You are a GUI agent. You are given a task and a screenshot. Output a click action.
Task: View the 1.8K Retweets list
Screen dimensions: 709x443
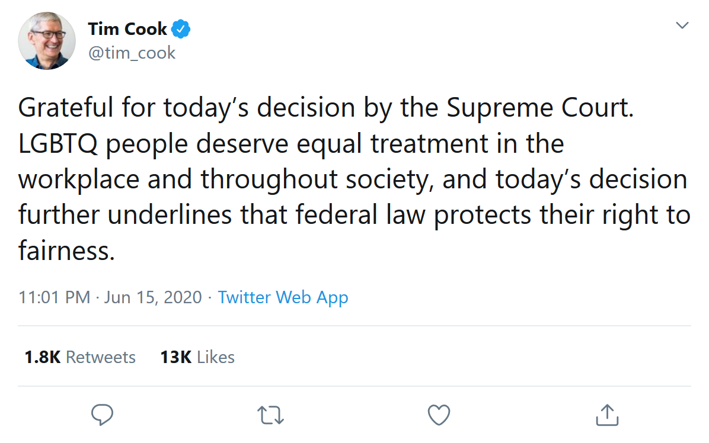(x=80, y=357)
